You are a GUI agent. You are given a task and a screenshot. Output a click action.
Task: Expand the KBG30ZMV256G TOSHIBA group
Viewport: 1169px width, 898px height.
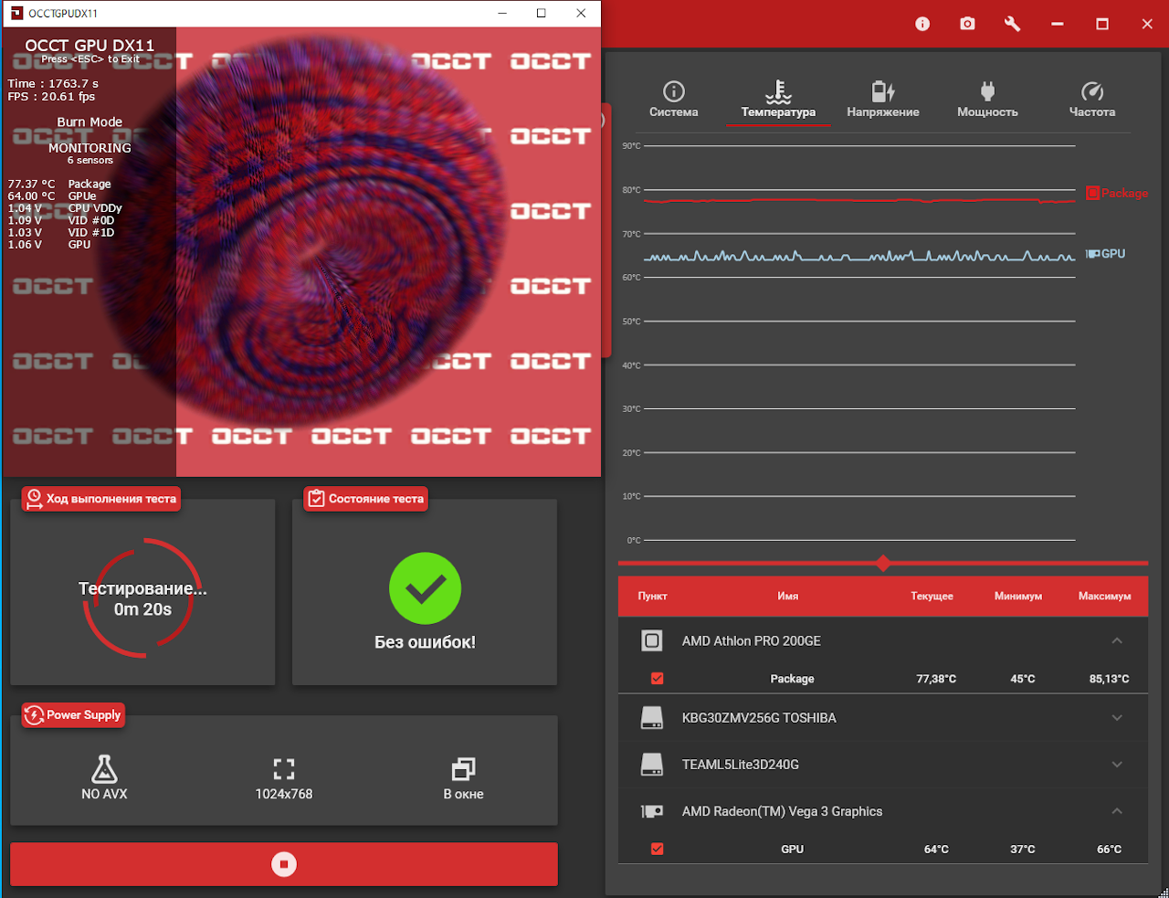point(1117,718)
